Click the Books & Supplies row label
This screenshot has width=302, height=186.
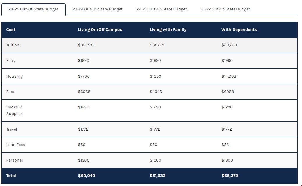15,110
